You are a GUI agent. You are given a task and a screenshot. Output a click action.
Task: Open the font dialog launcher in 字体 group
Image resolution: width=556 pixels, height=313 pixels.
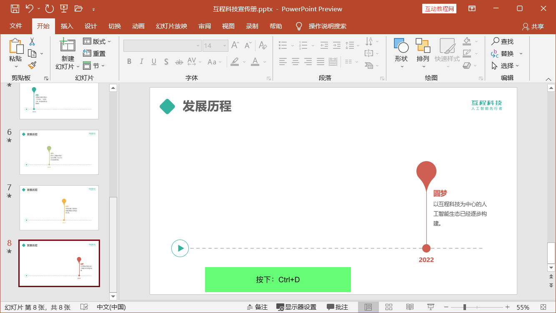269,78
